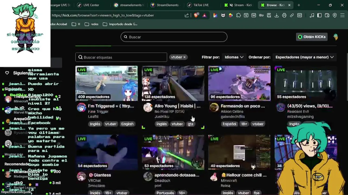Click galandechifita channel avatar

[x=214, y=108]
